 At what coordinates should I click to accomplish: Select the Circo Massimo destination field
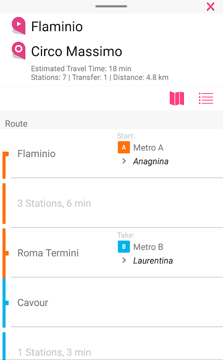(x=76, y=51)
